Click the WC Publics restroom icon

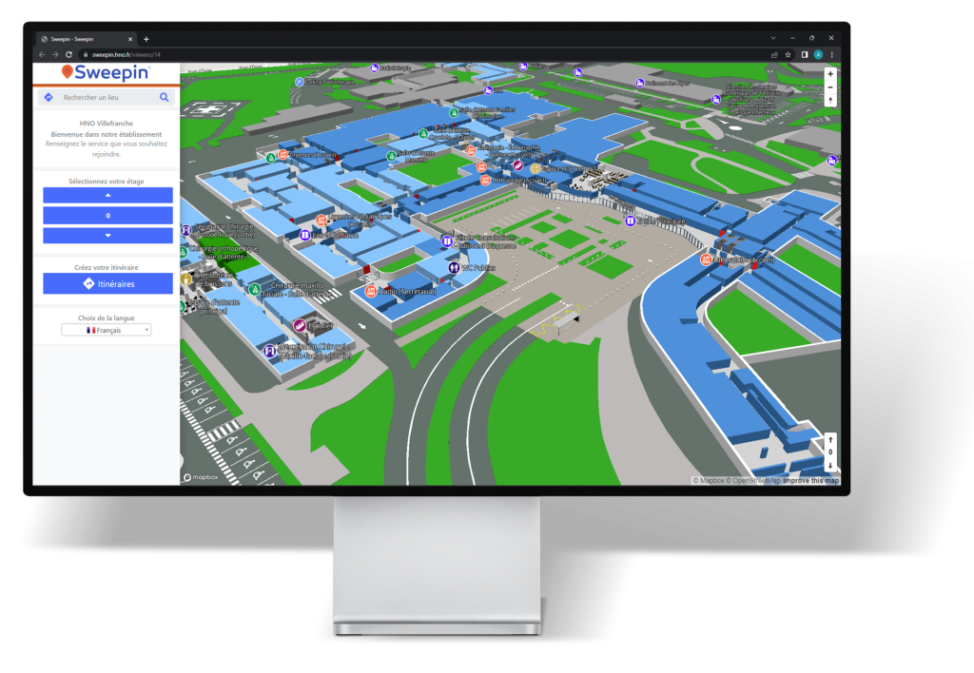pyautogui.click(x=454, y=268)
